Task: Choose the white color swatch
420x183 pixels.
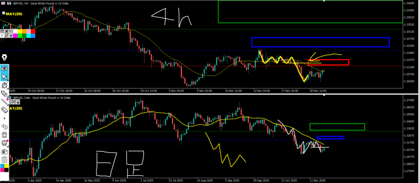Action: (15, 31)
